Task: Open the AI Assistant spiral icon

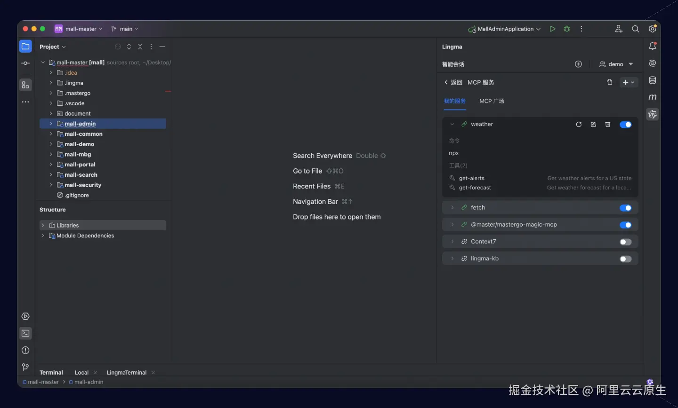Action: (653, 63)
